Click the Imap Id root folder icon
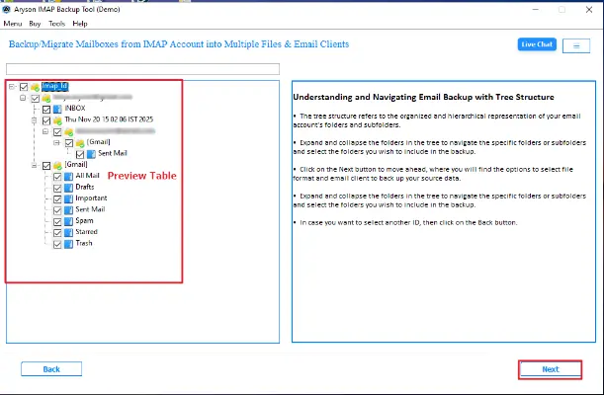This screenshot has width=604, height=395. coord(35,87)
